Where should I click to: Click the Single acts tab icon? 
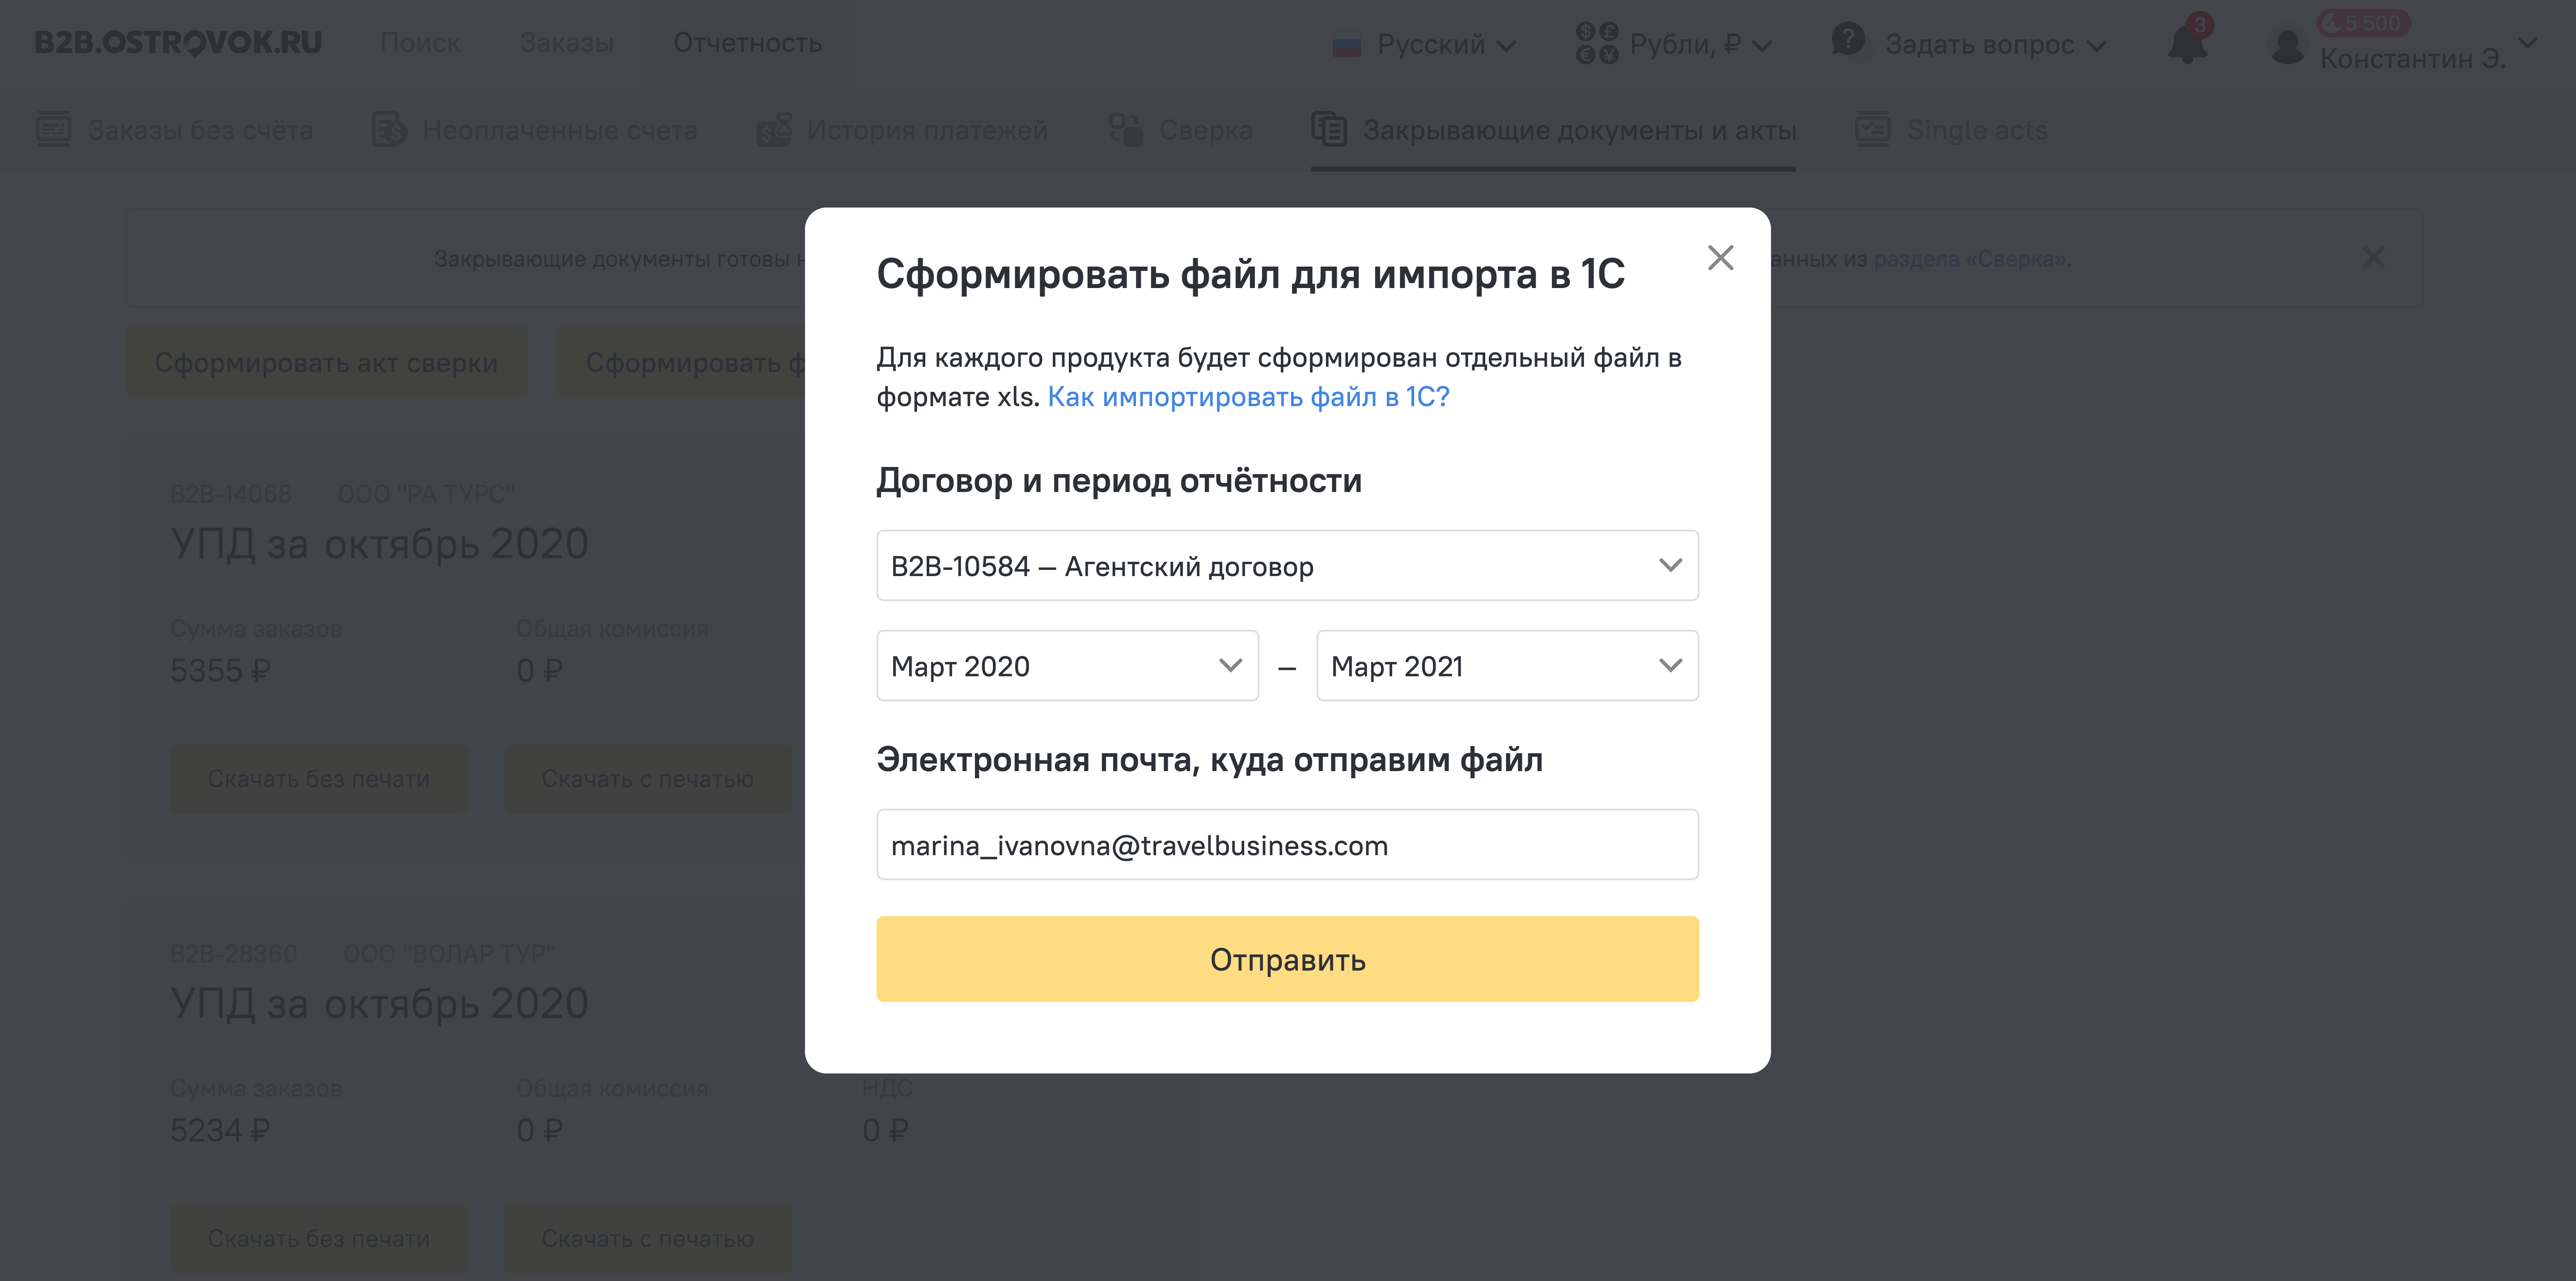(x=1872, y=130)
